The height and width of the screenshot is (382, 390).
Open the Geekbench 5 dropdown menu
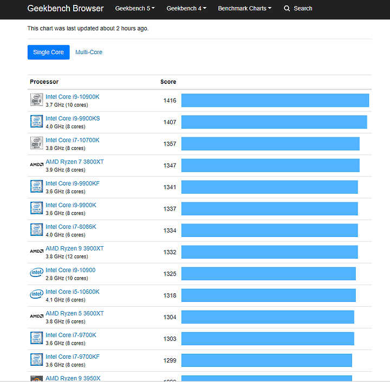[x=135, y=9]
